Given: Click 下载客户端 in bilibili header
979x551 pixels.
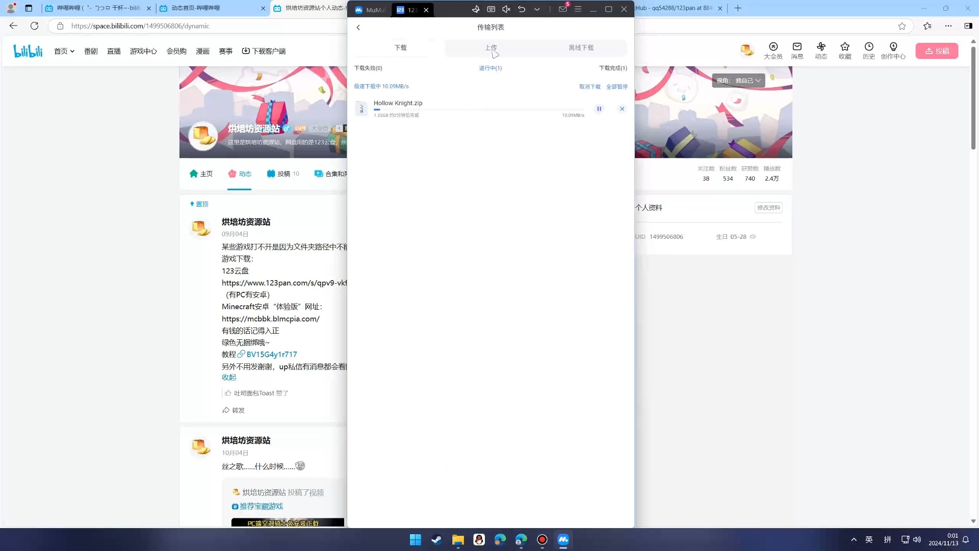Looking at the screenshot, I should (264, 52).
